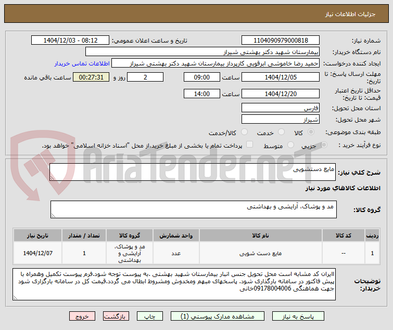Click the 14:00 validity hour field
The width and height of the screenshot is (393, 330).
coord(202,94)
